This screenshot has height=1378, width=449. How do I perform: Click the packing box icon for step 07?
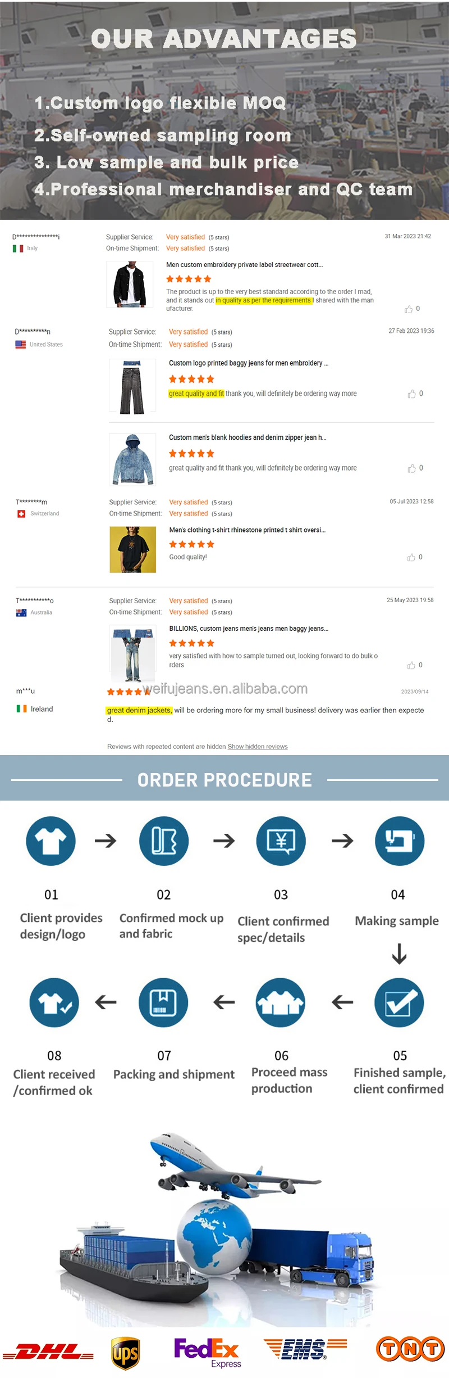tap(163, 1002)
